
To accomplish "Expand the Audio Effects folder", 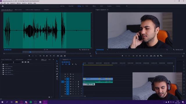I will point(1,68).
